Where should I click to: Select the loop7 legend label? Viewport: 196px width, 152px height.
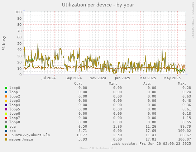point(15,118)
